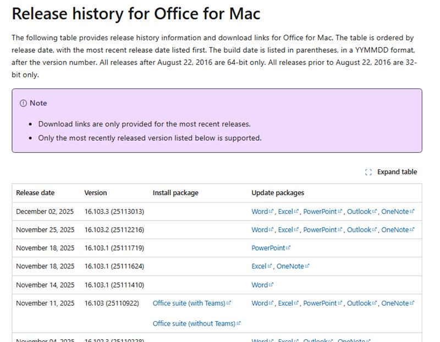Download OneNote update for build 25111624
Viewport: 440px width, 342px height.
pyautogui.click(x=293, y=266)
